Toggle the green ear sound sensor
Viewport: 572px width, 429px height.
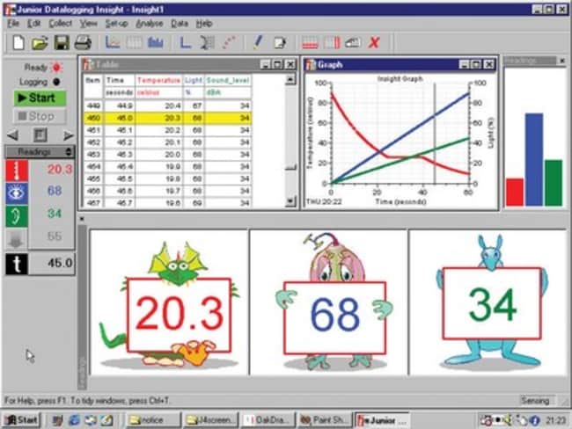point(17,214)
